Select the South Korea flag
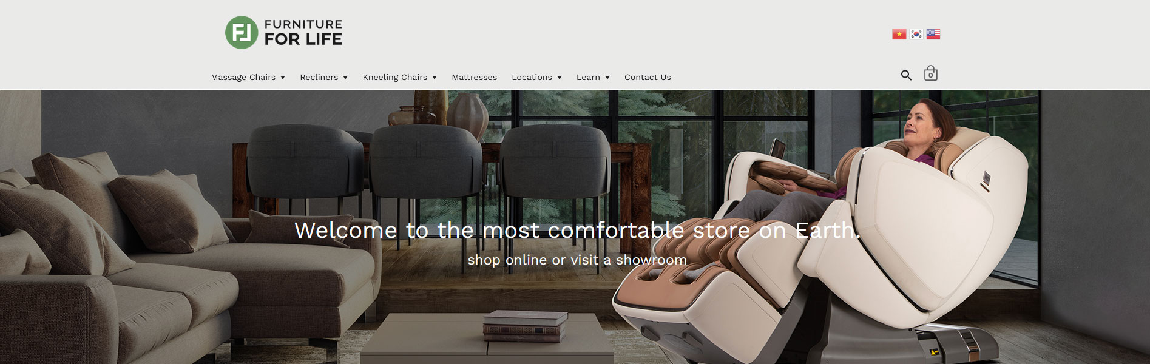The height and width of the screenshot is (364, 1150). click(916, 34)
